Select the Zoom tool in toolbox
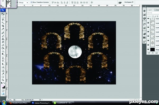 point(3,80)
